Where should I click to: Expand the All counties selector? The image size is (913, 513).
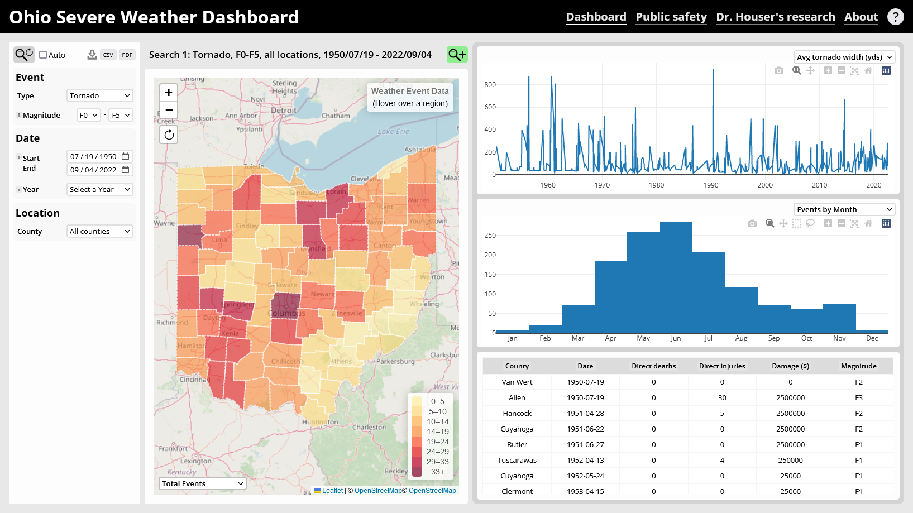pos(99,231)
